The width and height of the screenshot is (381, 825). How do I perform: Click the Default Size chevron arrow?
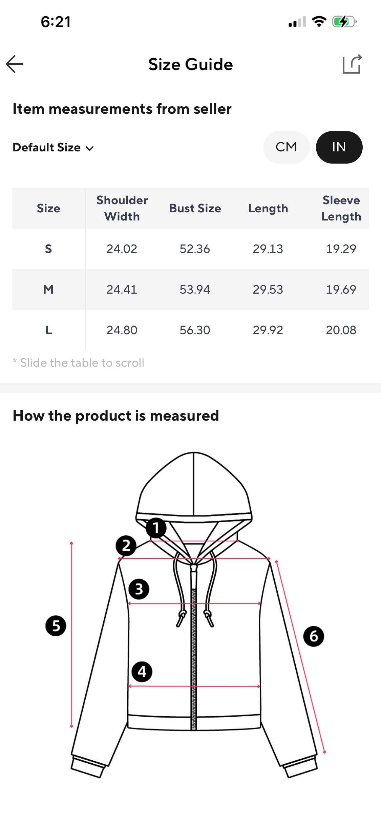[90, 148]
